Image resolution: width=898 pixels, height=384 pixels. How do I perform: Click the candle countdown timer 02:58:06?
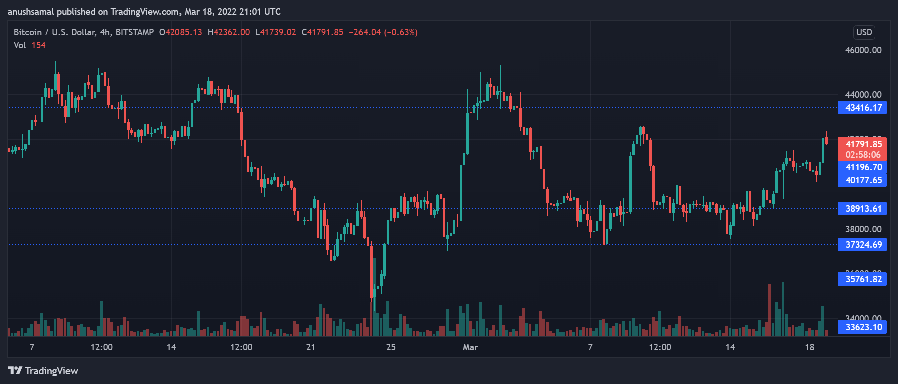[863, 155]
